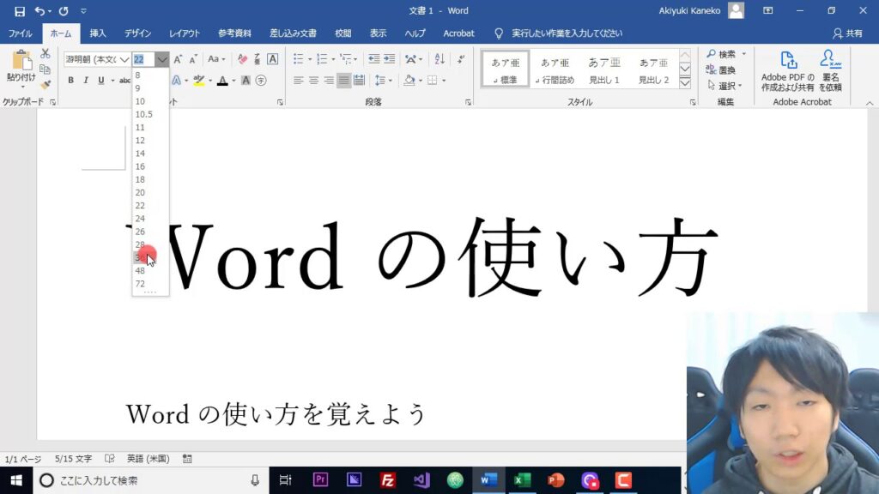879x494 pixels.
Task: Click the Multilevel list icon
Action: (346, 59)
